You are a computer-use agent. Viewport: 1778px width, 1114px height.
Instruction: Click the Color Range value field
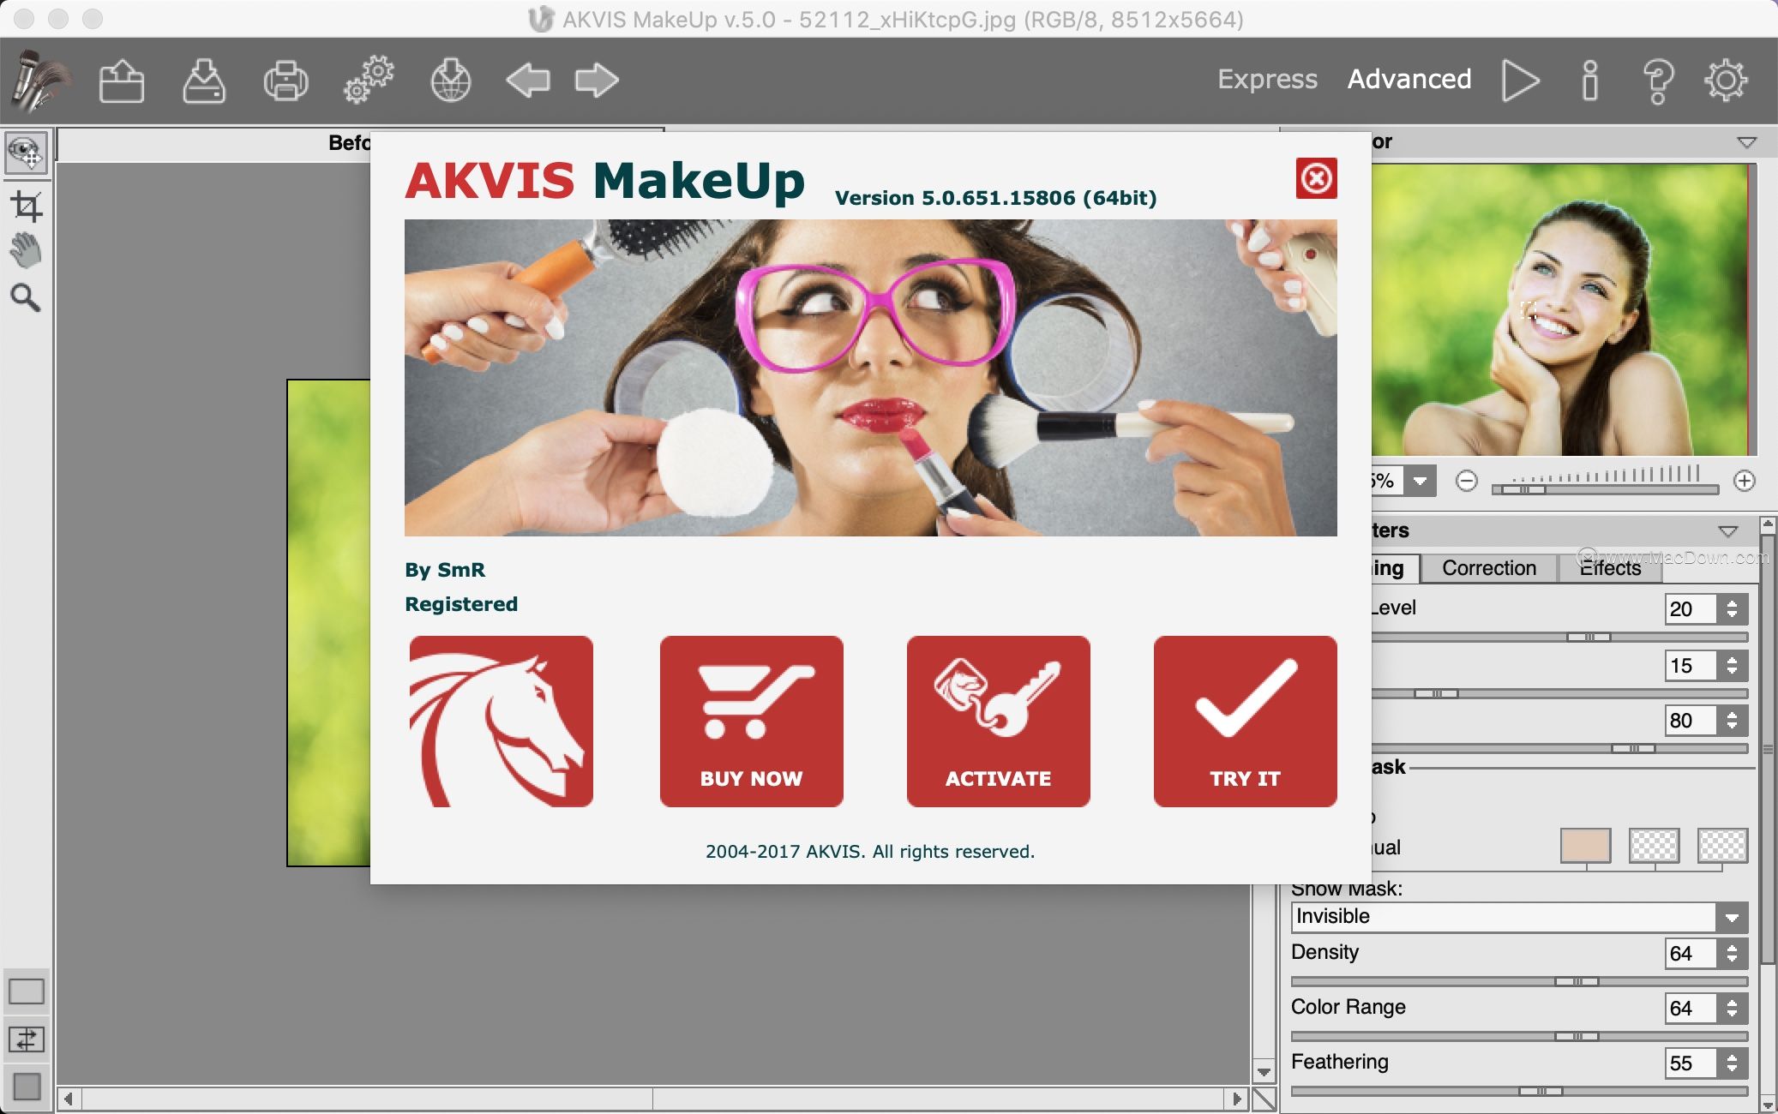(1691, 1009)
